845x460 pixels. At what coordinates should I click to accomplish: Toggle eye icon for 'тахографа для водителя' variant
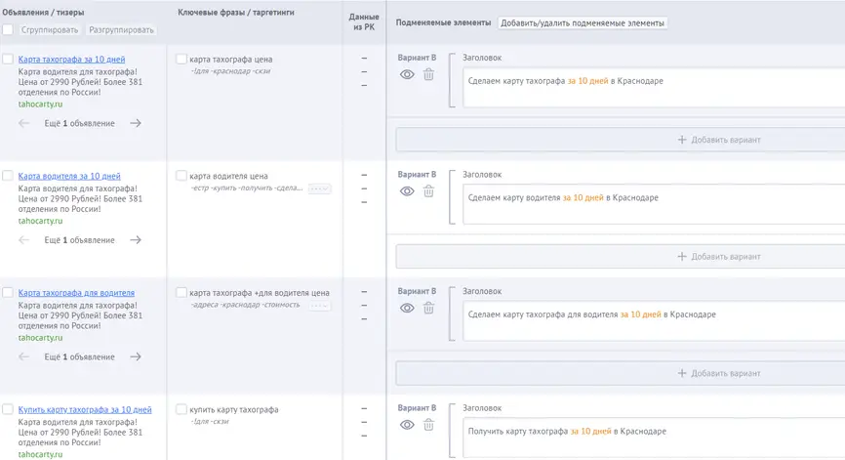[x=407, y=308]
